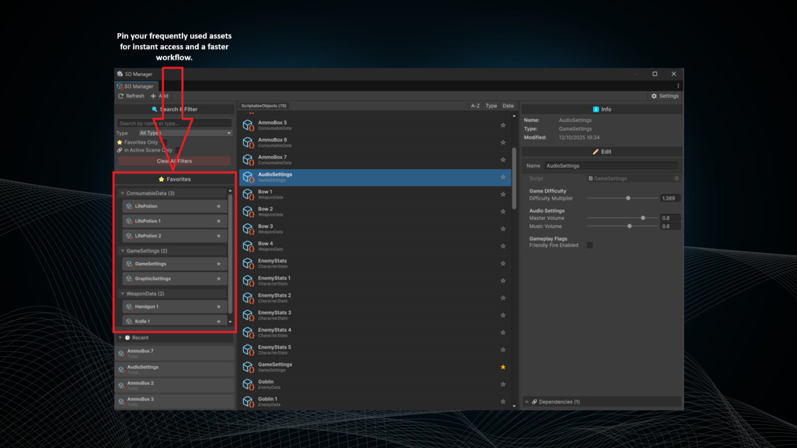The image size is (797, 448).
Task: Sort the list by Date
Action: (508, 106)
